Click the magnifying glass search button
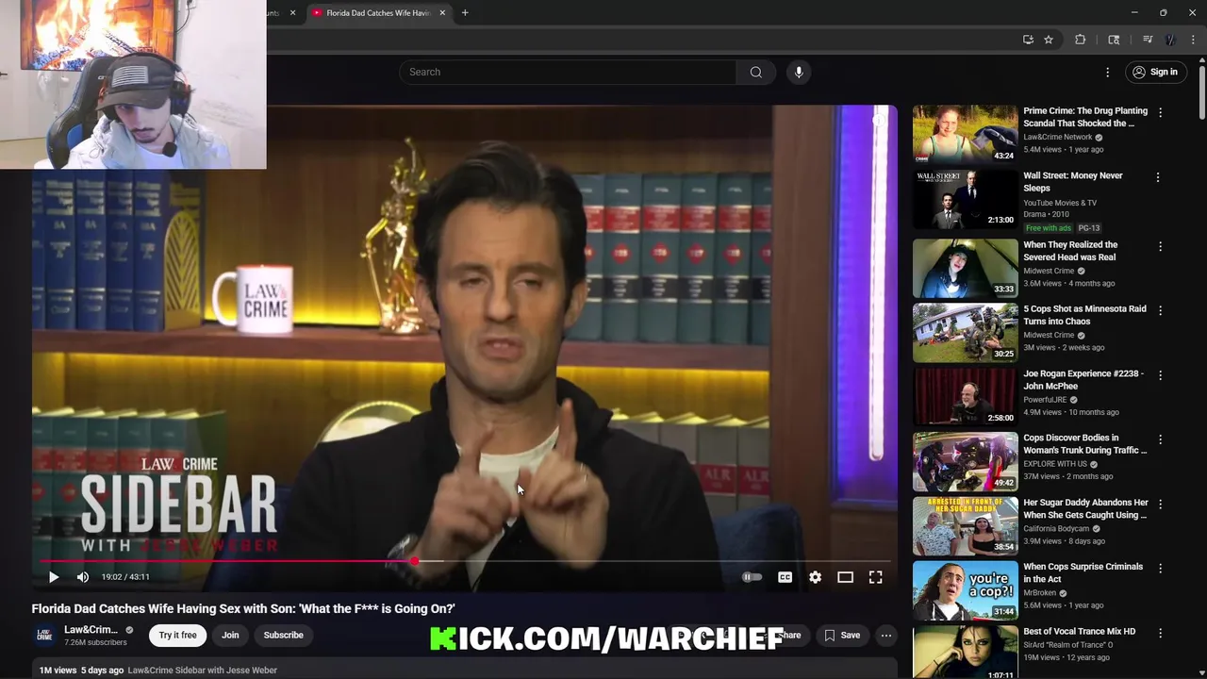 click(756, 72)
